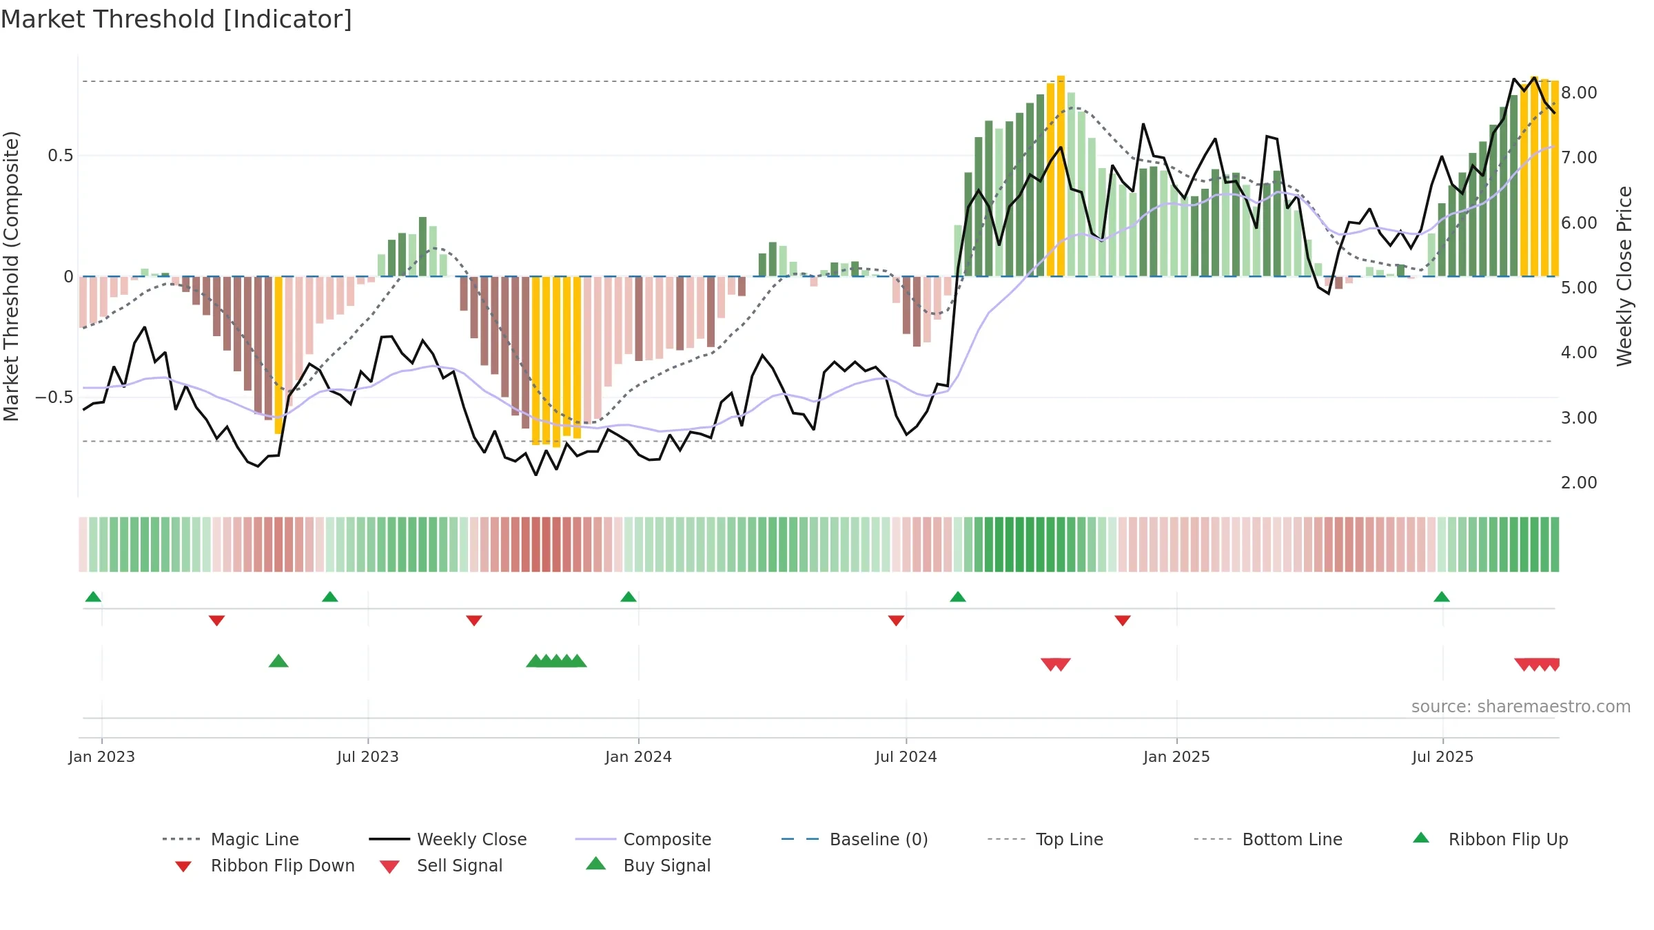Click the Jul 2024 x-axis label

906,756
